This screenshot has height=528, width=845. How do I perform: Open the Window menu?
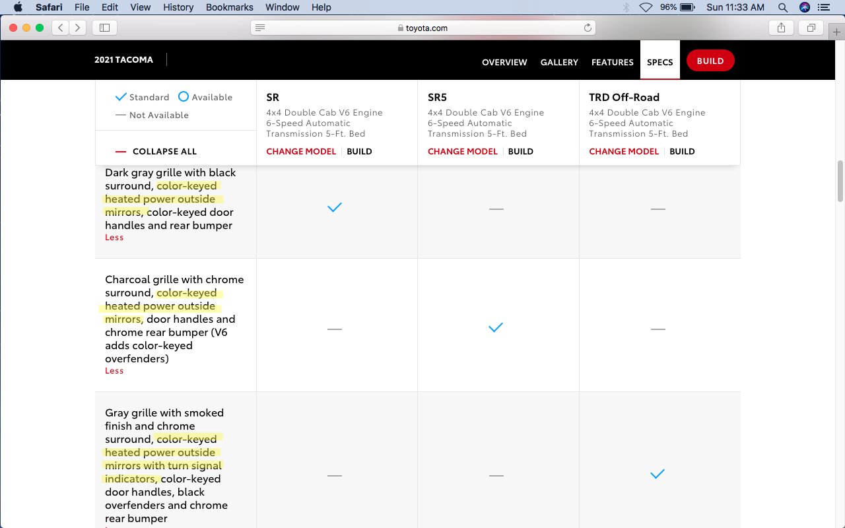tap(282, 7)
